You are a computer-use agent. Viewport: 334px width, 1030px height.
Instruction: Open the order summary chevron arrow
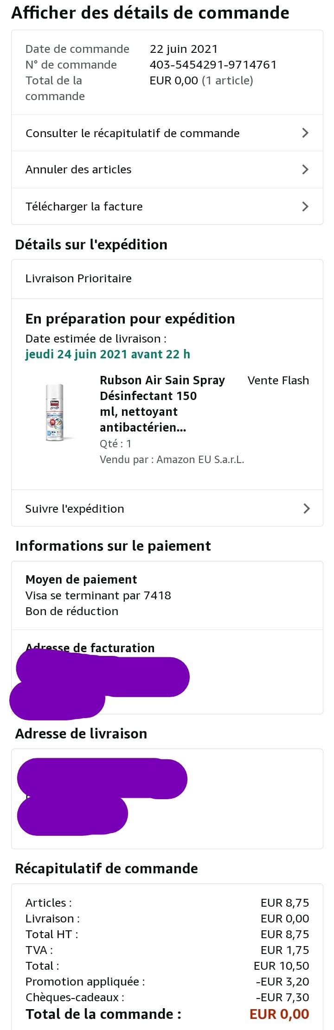[x=305, y=133]
